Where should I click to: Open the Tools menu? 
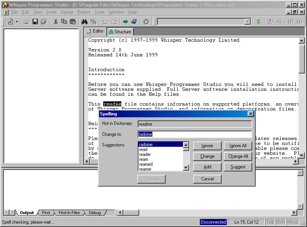point(100,12)
